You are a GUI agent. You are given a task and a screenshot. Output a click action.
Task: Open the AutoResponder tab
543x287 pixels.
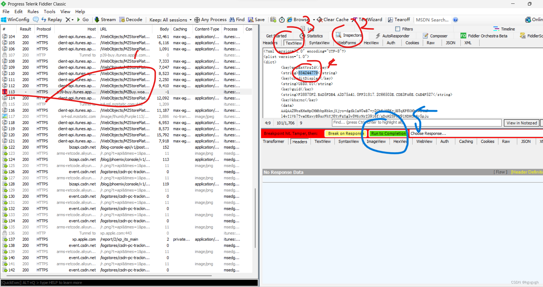(x=392, y=36)
